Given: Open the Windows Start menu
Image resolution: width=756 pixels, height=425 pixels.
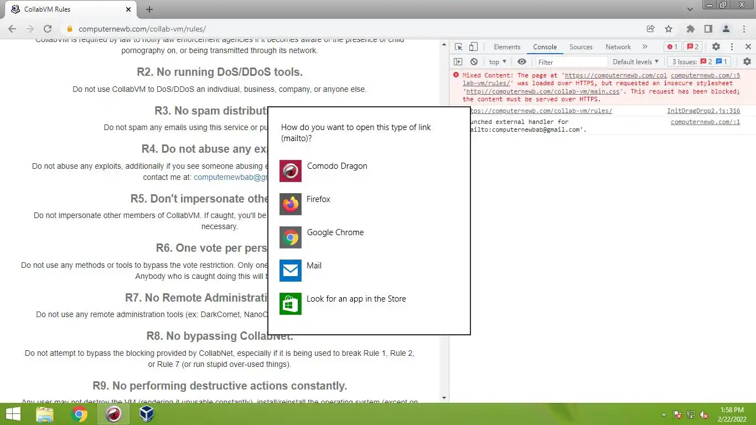Looking at the screenshot, I should tap(13, 414).
